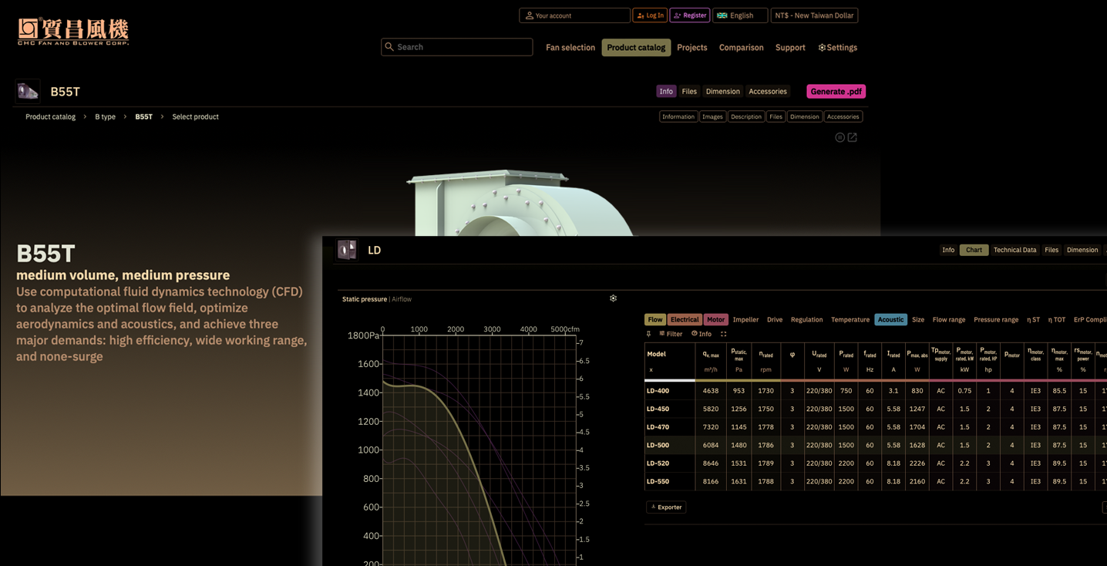Open the English language dropdown
This screenshot has width=1107, height=566.
point(740,15)
